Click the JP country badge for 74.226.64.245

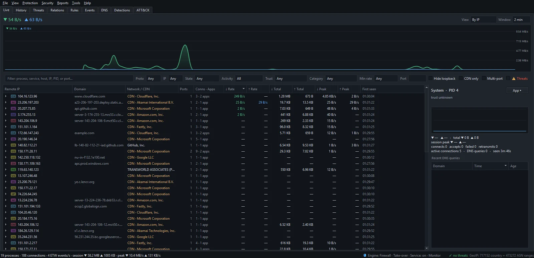13,194
